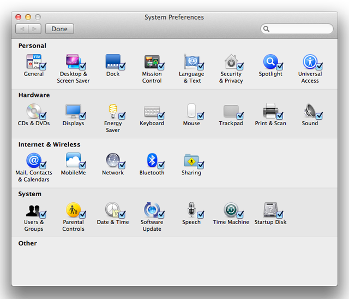The image size is (349, 299).
Task: Open the Date & Time clock icon
Action: click(113, 210)
